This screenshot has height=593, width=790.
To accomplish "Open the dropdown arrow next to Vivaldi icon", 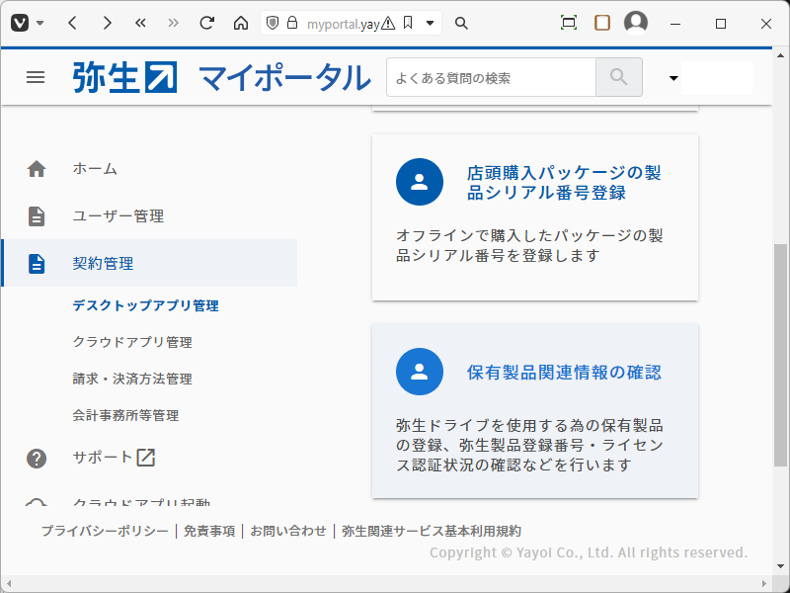I will (x=40, y=23).
